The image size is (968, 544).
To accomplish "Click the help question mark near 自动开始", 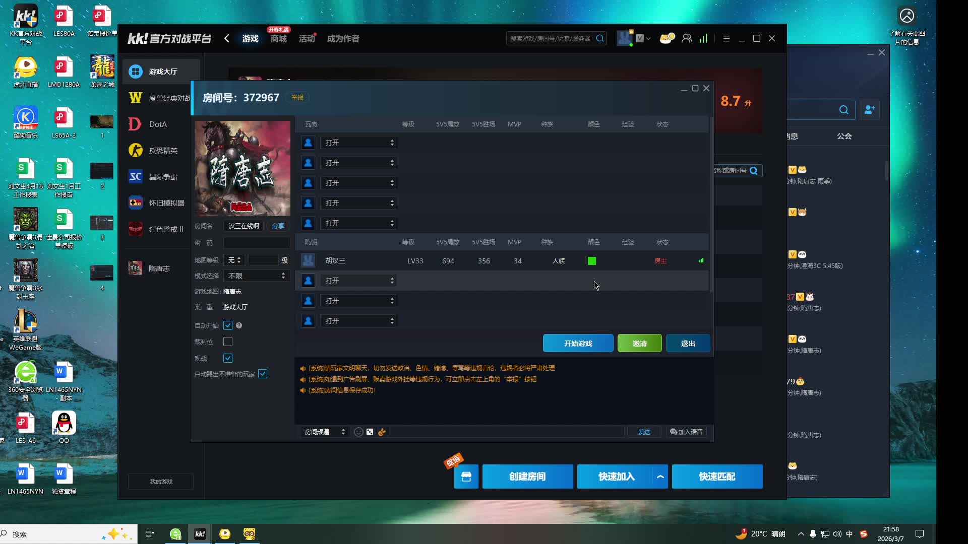I will (x=239, y=325).
